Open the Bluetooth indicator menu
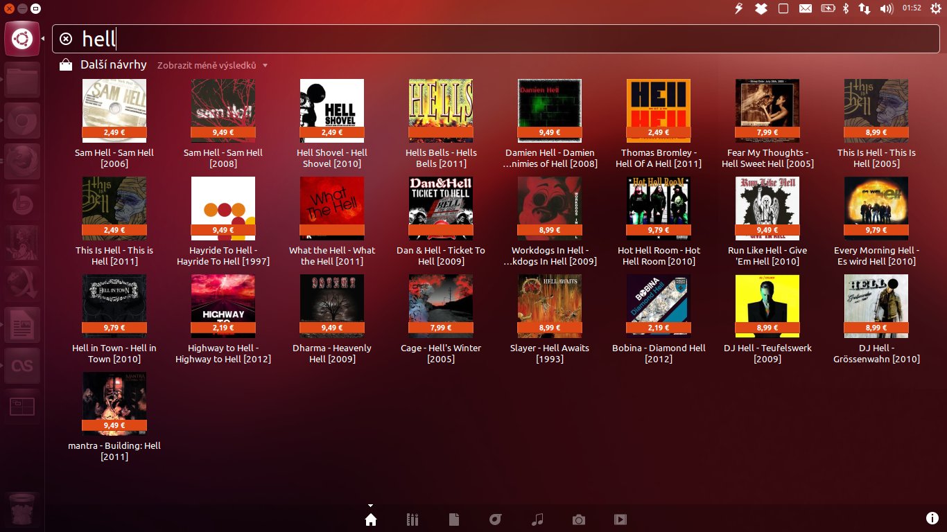The image size is (947, 532). pyautogui.click(x=846, y=8)
